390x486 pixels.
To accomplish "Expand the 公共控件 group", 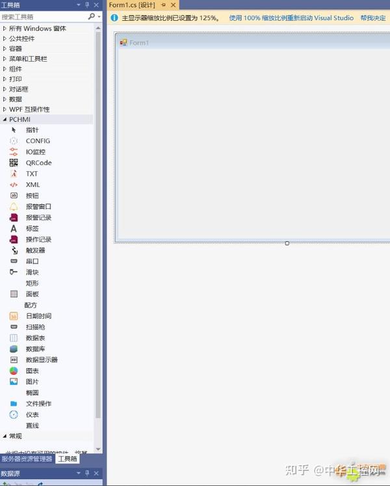I will tap(5, 38).
